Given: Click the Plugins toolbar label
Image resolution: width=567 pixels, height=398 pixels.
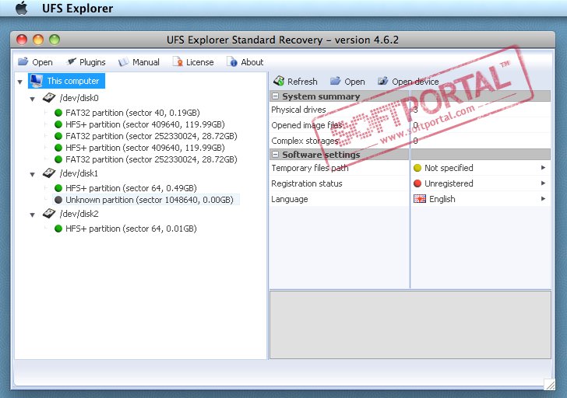Looking at the screenshot, I should pyautogui.click(x=93, y=62).
